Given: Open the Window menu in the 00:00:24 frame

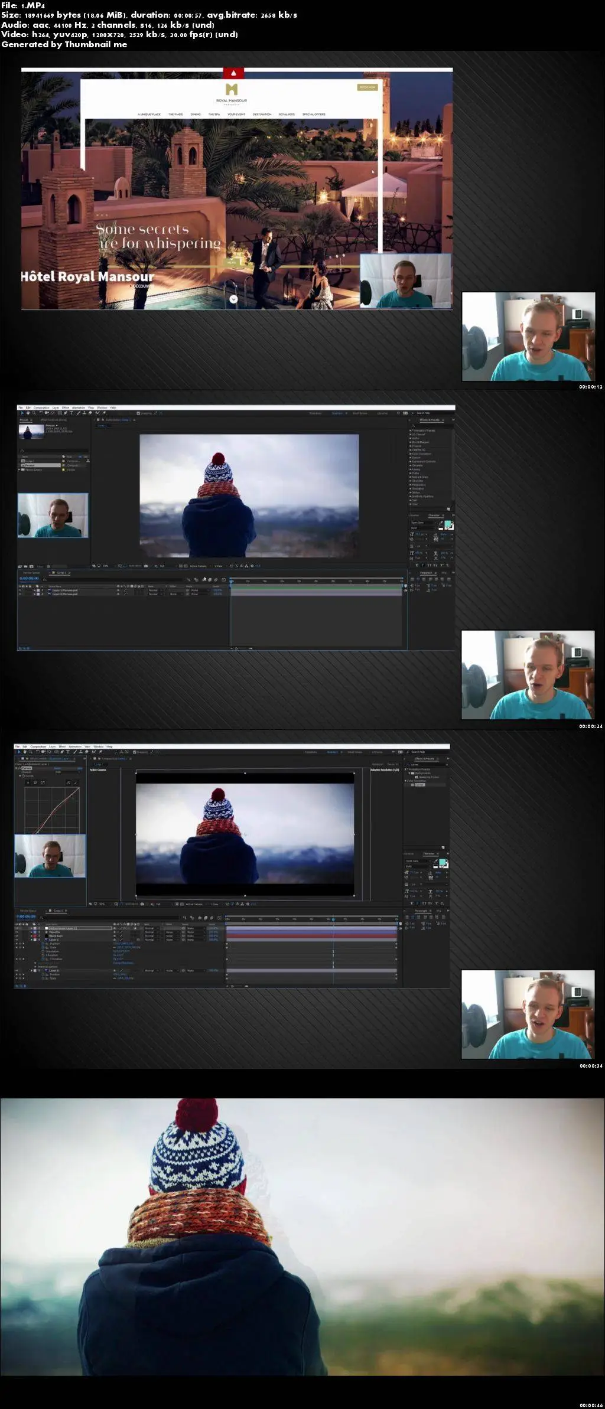Looking at the screenshot, I should click(102, 407).
